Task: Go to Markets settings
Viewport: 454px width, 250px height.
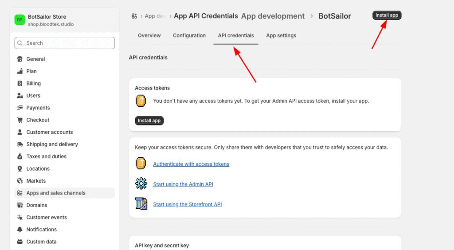Action: (65, 180)
